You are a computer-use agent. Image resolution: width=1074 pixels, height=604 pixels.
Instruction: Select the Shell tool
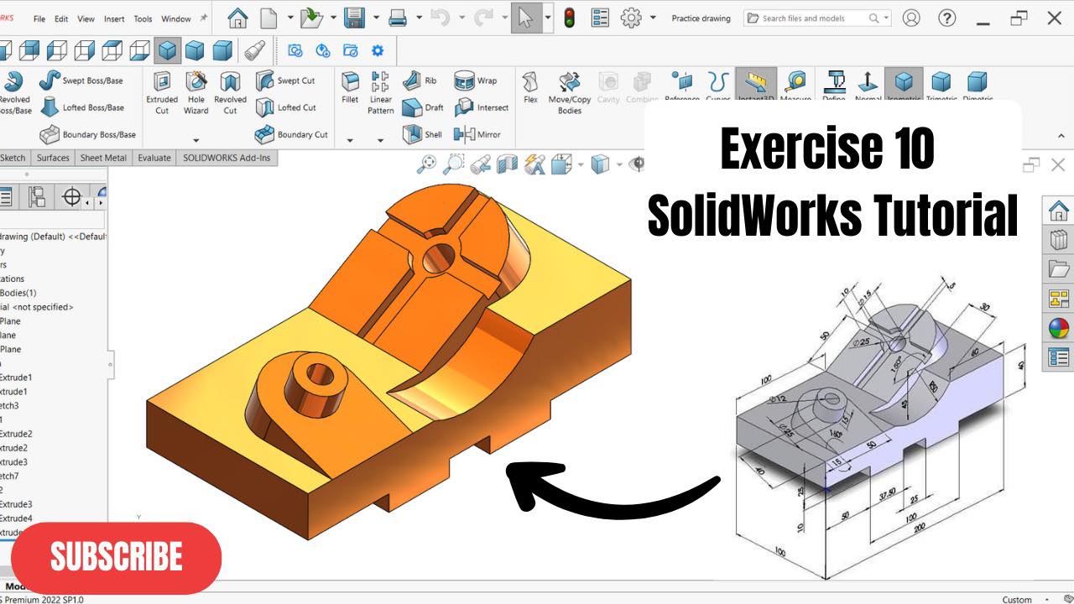coord(422,134)
